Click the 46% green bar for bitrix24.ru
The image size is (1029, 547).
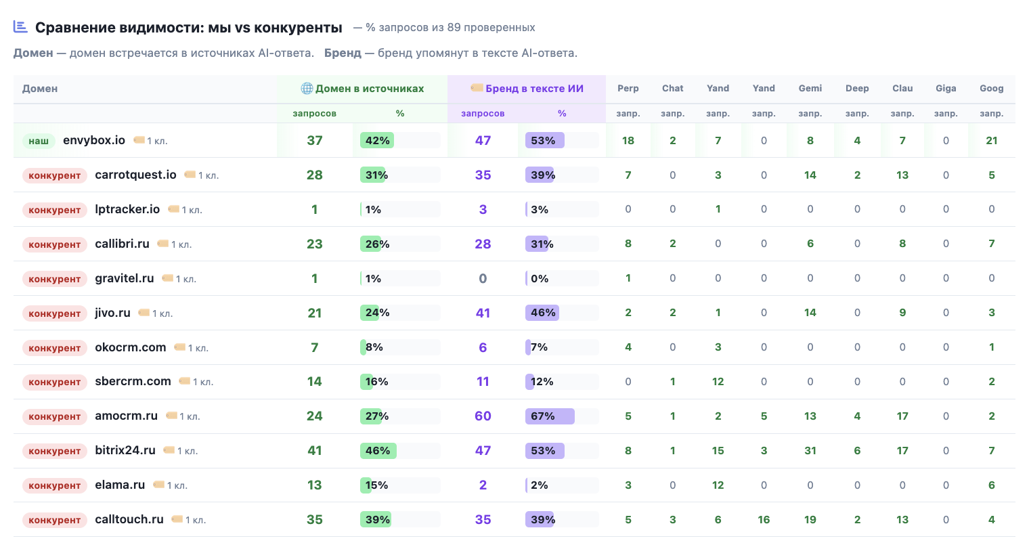click(378, 451)
